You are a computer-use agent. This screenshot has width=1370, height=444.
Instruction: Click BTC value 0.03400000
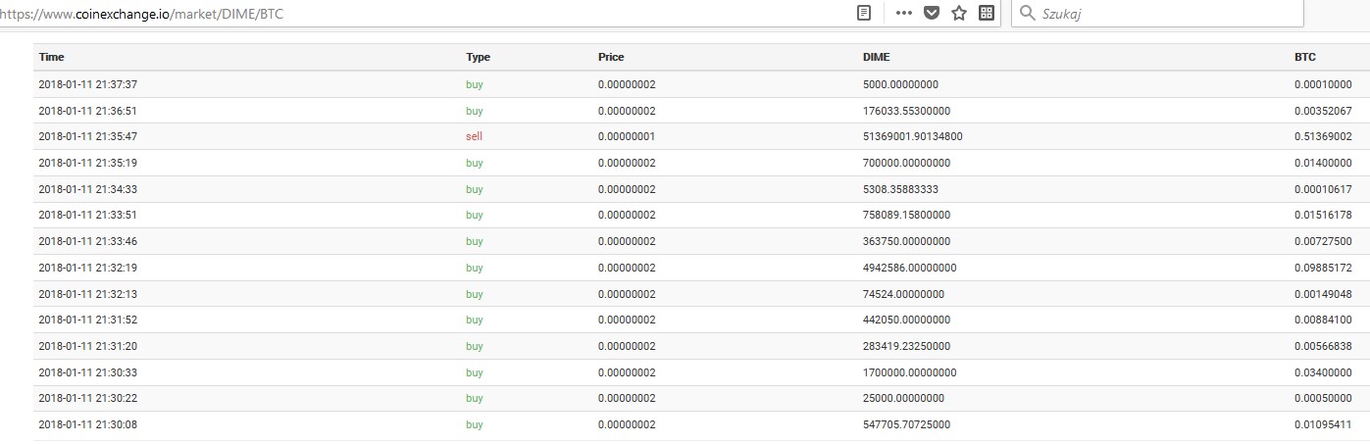(1323, 372)
